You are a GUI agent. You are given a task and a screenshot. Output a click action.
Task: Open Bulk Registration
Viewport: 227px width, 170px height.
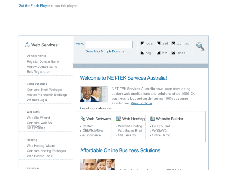[x=38, y=72]
